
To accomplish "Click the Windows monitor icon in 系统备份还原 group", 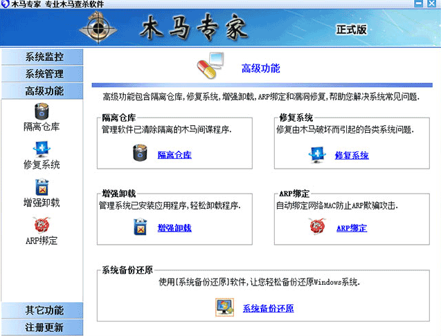I will (225, 308).
